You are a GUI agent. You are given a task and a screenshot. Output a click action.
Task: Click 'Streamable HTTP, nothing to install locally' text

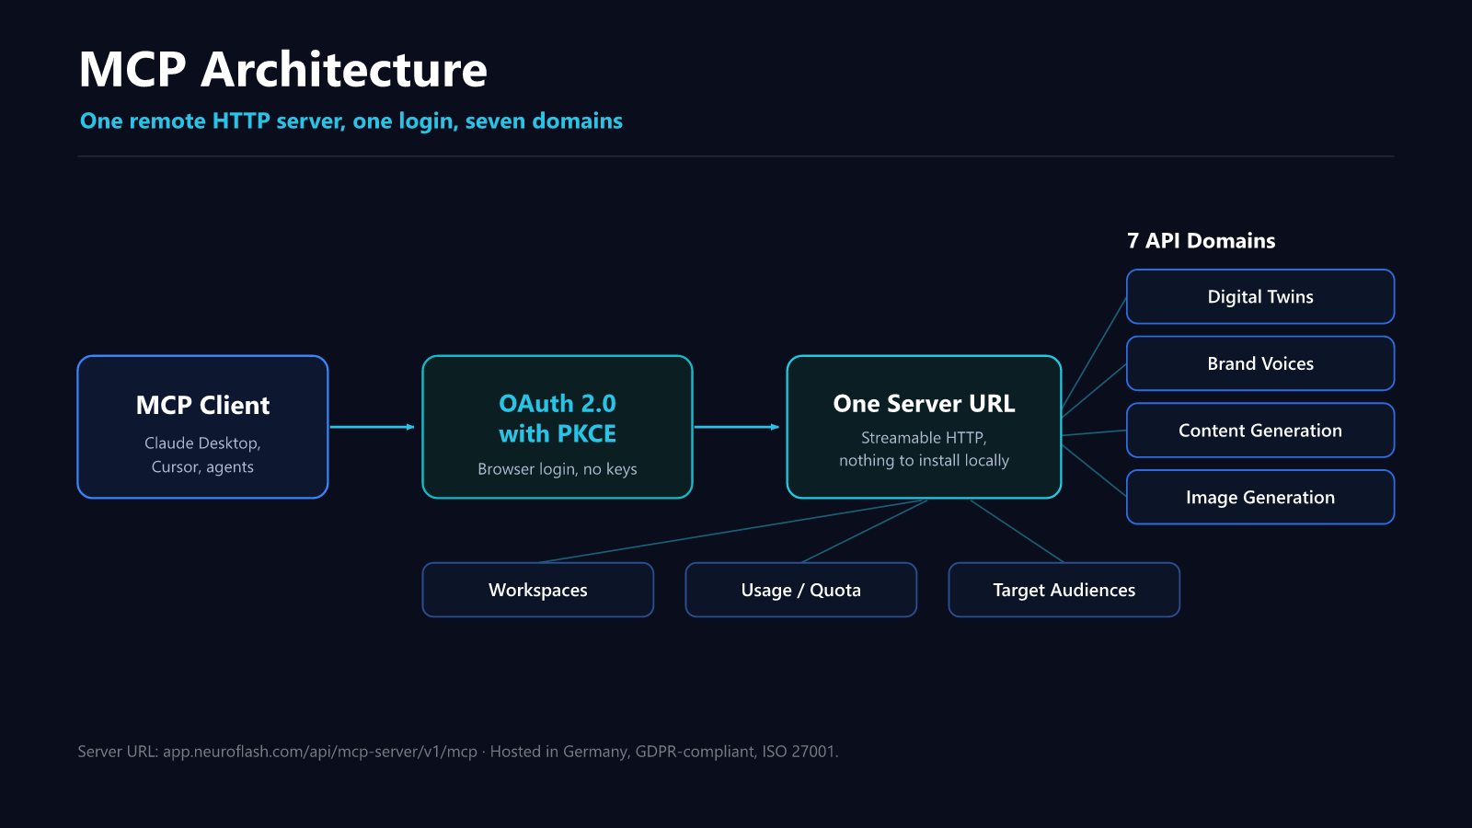[924, 449]
